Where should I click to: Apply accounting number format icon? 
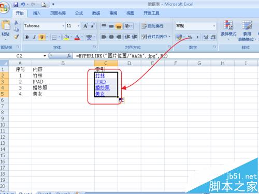[179, 37]
